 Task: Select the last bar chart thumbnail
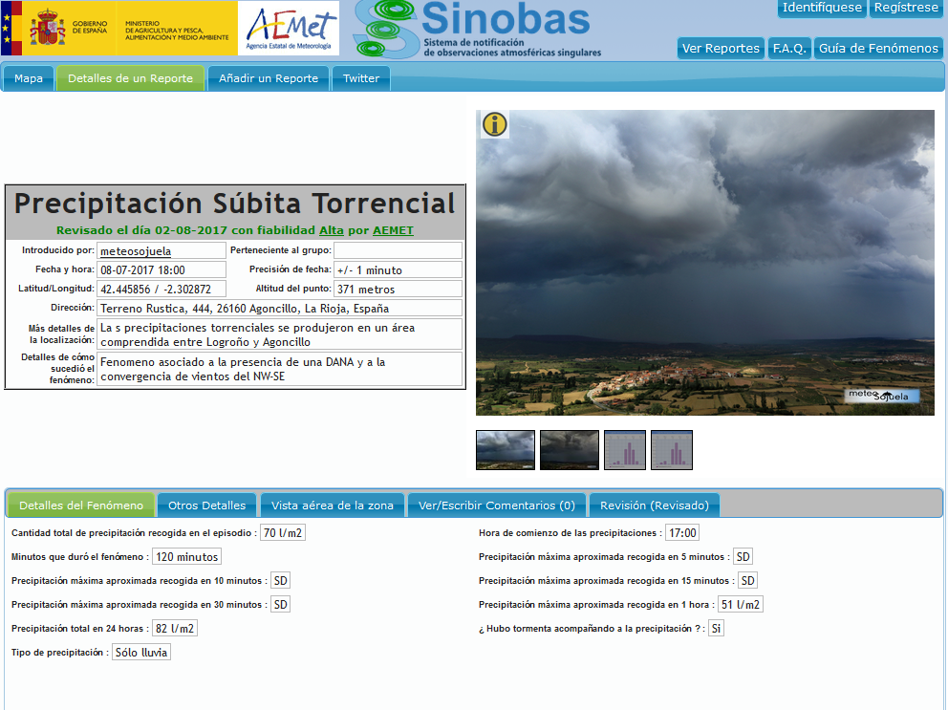pyautogui.click(x=672, y=450)
